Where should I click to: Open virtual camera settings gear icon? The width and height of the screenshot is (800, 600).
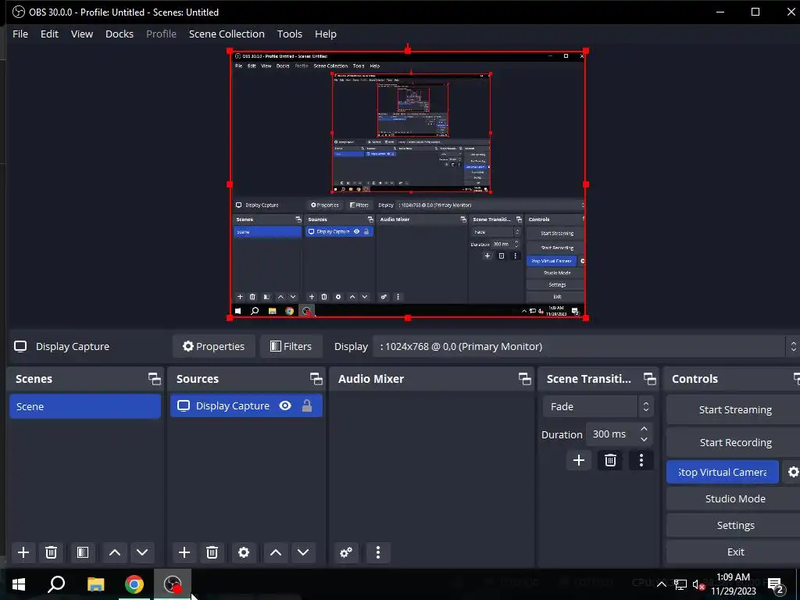[792, 472]
